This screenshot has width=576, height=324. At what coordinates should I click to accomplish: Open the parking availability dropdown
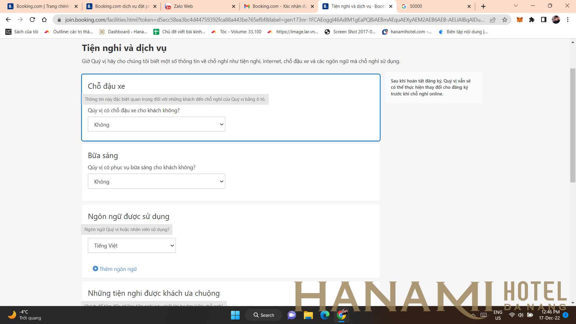click(156, 124)
